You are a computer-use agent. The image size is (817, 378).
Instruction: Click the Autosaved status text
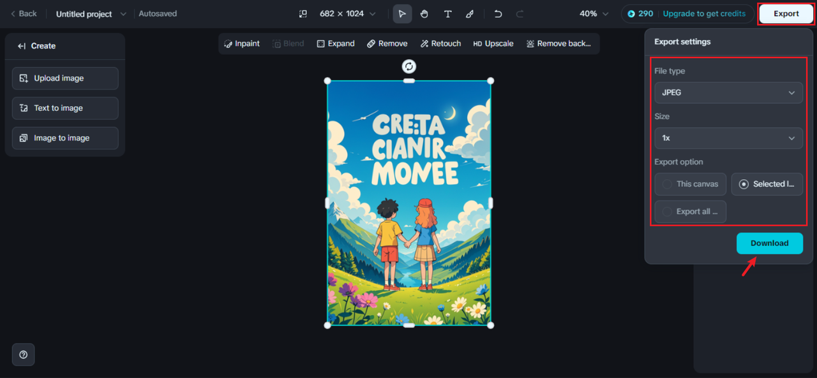click(158, 13)
